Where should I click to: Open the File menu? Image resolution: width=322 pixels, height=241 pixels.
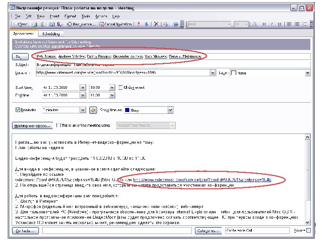(x=17, y=16)
